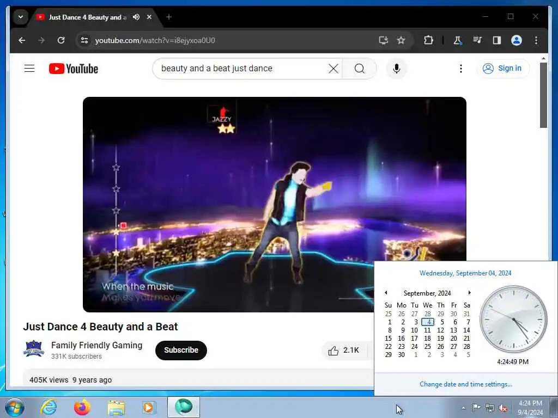558x418 pixels.
Task: Open media controls icon in toolbar
Action: click(x=477, y=40)
